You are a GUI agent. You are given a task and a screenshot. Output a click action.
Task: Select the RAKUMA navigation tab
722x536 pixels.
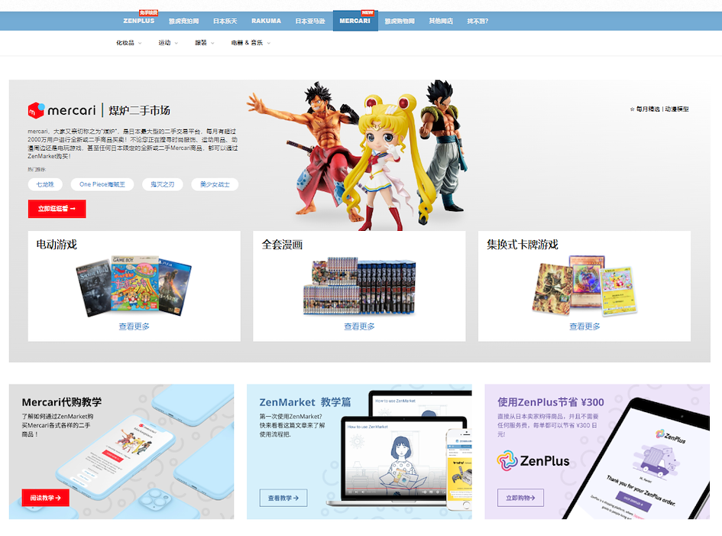pyautogui.click(x=266, y=21)
